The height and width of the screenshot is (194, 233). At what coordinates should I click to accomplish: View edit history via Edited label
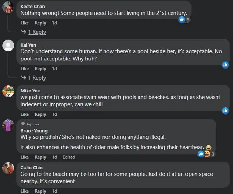pyautogui.click(x=69, y=157)
